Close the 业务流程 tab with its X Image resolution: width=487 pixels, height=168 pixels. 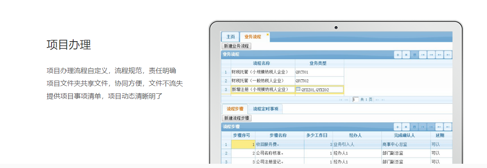[267, 34]
